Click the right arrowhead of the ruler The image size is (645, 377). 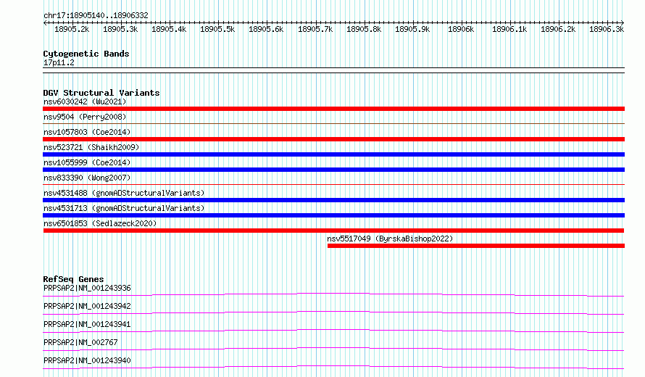point(623,22)
